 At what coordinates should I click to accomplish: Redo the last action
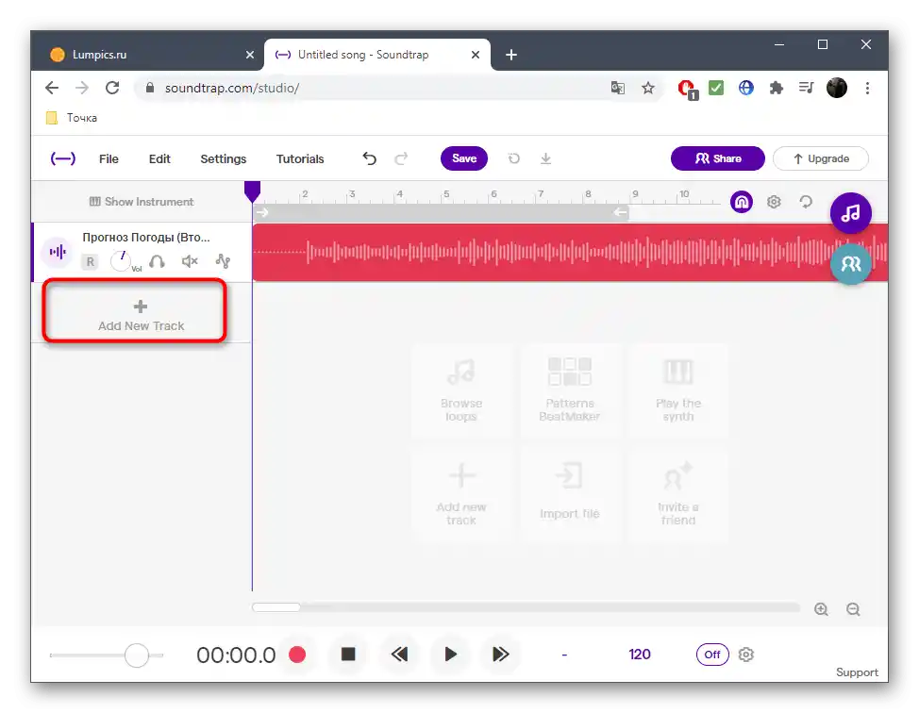402,158
